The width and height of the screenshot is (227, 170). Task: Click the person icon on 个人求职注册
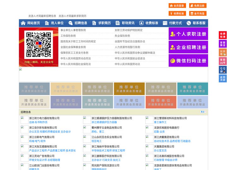click(x=172, y=34)
